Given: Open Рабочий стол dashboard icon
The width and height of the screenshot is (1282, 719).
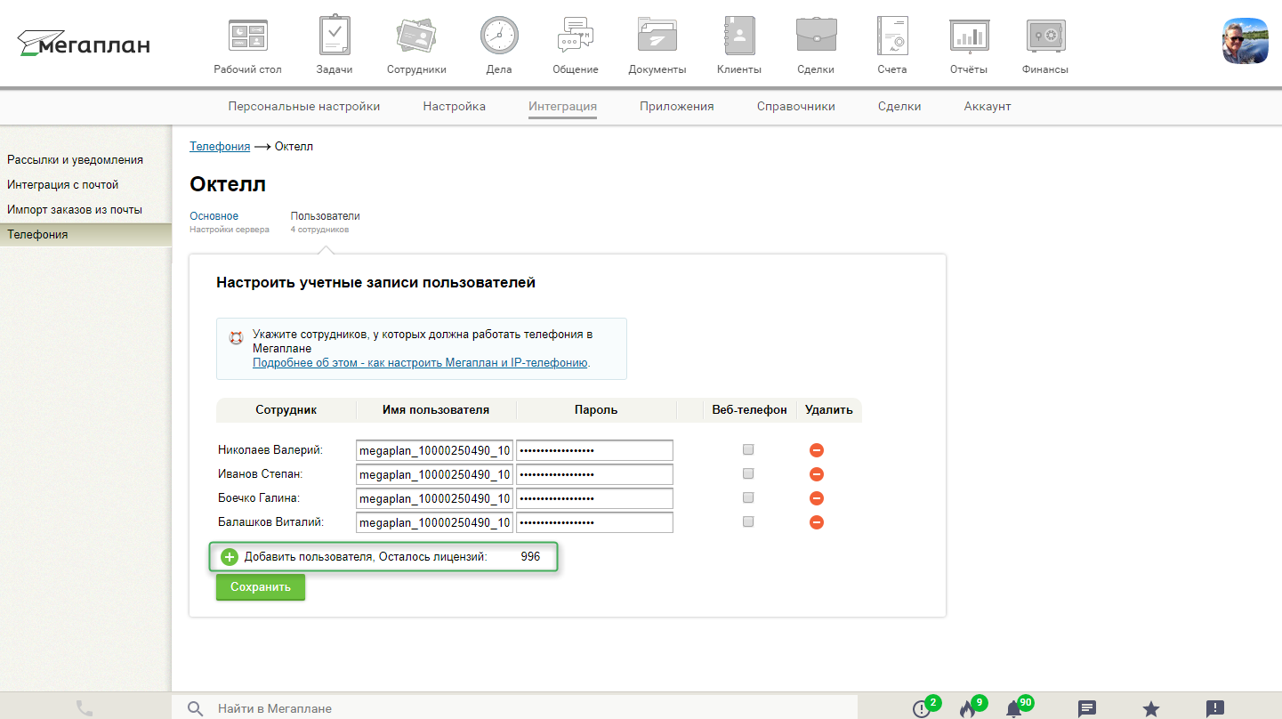Looking at the screenshot, I should click(247, 36).
